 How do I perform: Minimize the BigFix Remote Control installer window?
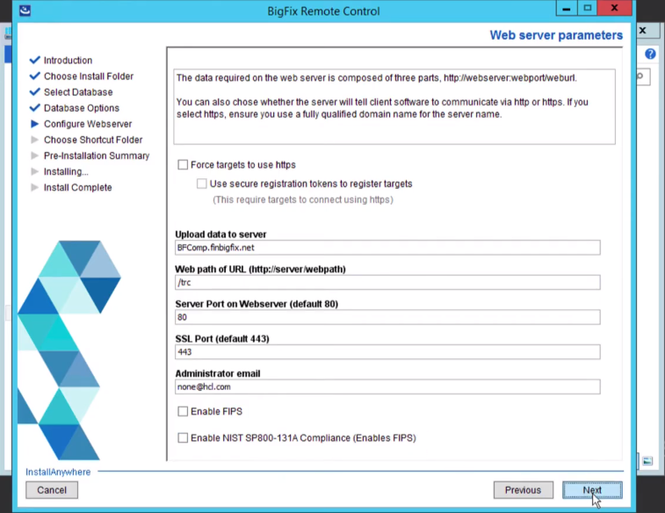click(x=567, y=10)
